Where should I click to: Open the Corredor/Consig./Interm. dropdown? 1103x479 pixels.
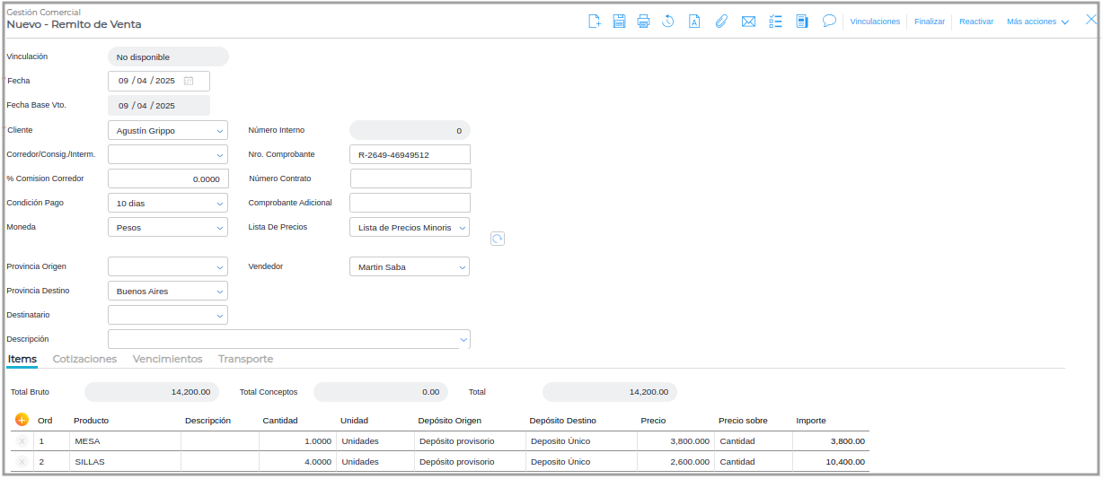click(168, 154)
